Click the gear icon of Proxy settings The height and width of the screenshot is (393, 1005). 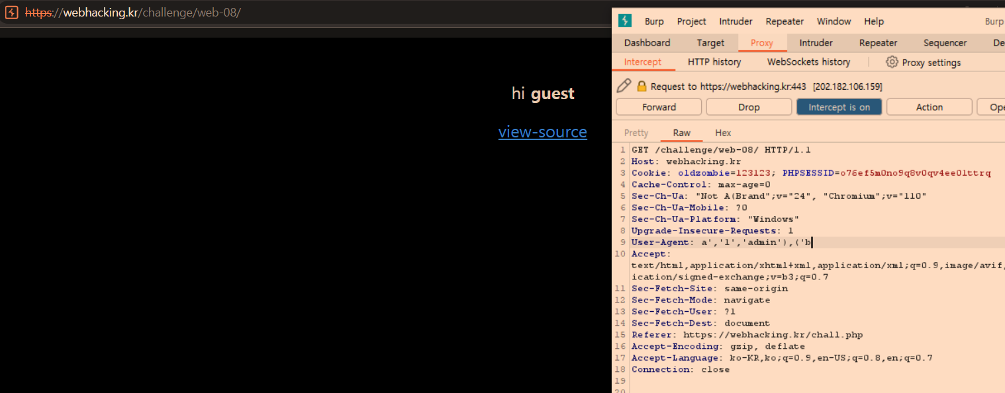click(892, 62)
